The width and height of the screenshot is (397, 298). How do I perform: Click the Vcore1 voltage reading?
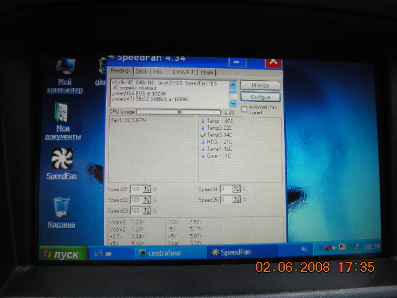pyautogui.click(x=127, y=222)
